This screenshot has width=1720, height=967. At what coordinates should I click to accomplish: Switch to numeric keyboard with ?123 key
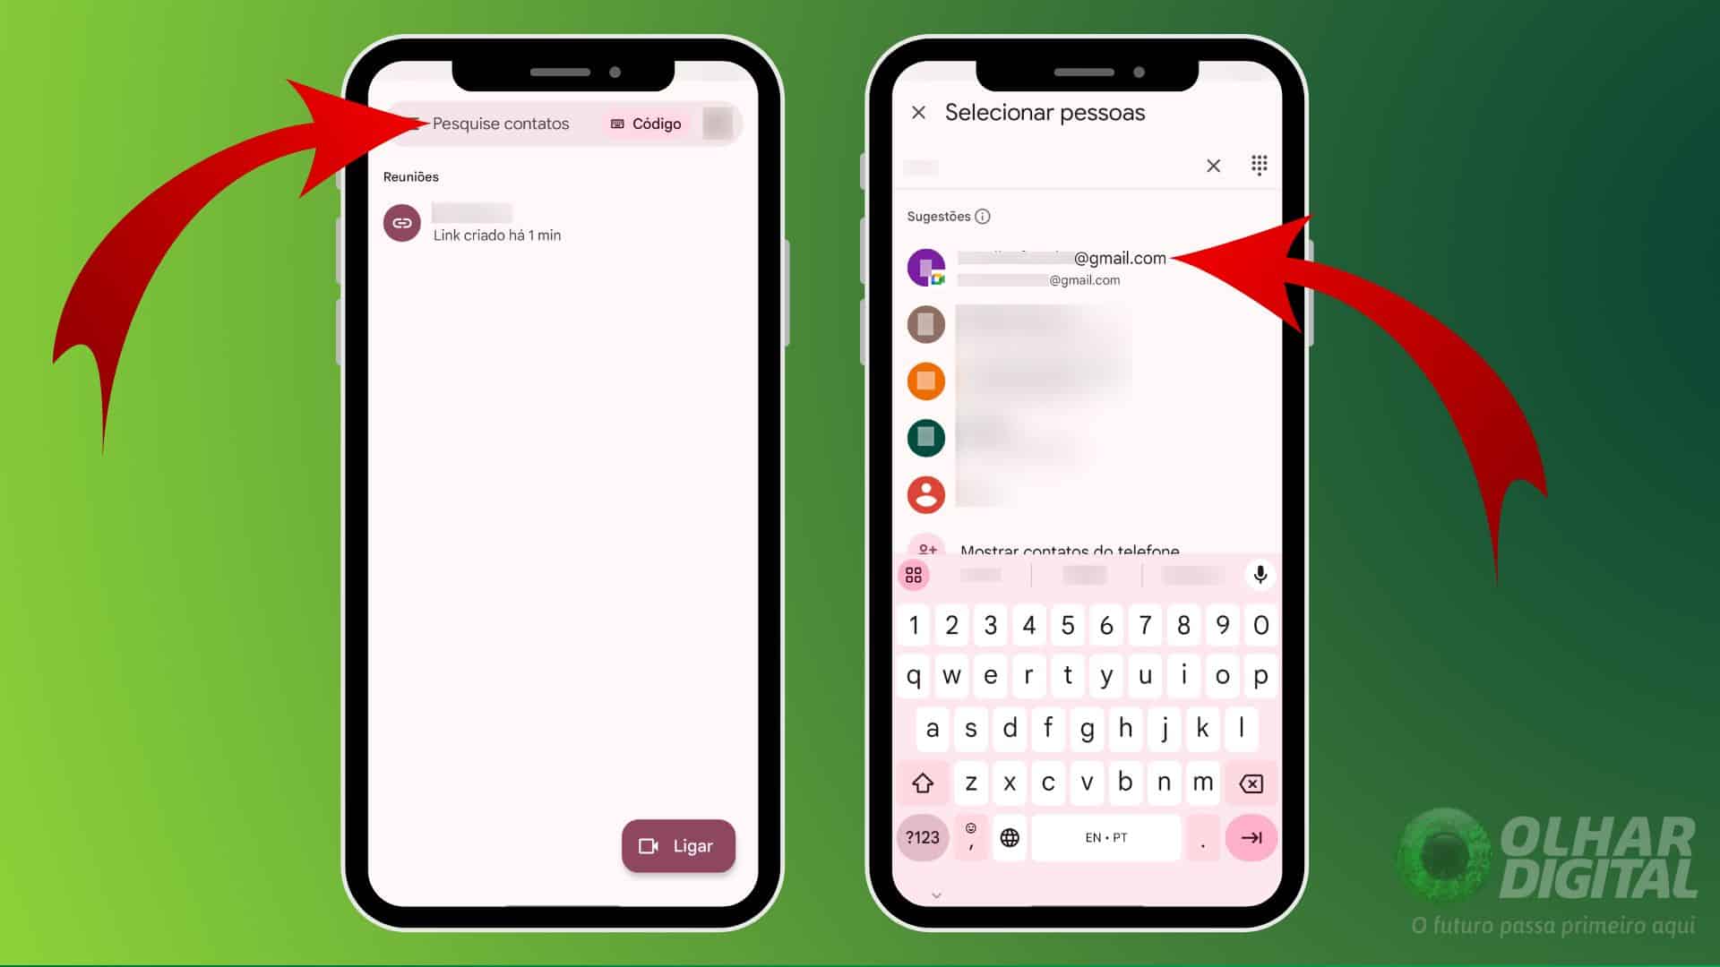(x=922, y=836)
